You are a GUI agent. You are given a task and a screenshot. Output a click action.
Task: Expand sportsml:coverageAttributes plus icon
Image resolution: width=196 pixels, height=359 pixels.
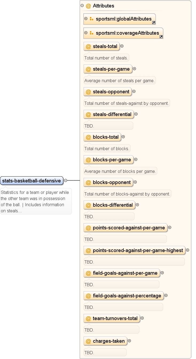[86, 33]
